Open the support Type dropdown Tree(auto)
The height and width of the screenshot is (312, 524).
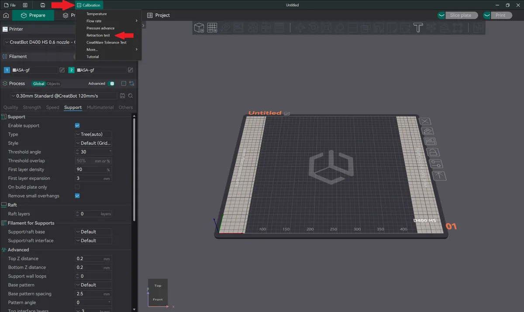pyautogui.click(x=93, y=134)
